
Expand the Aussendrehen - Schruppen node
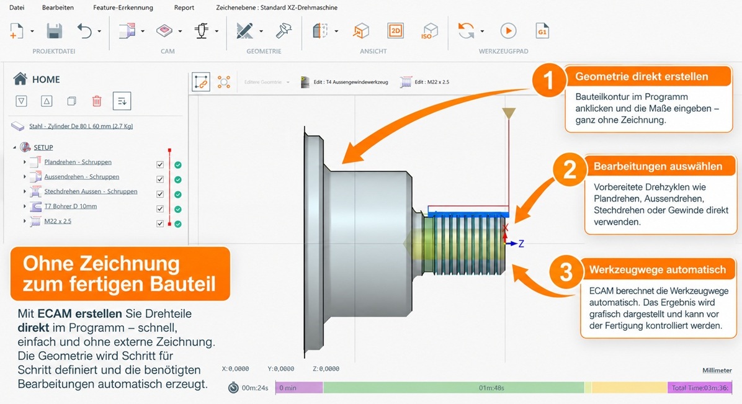pyautogui.click(x=25, y=177)
